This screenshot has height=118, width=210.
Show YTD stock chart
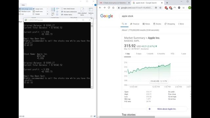point(172,54)
